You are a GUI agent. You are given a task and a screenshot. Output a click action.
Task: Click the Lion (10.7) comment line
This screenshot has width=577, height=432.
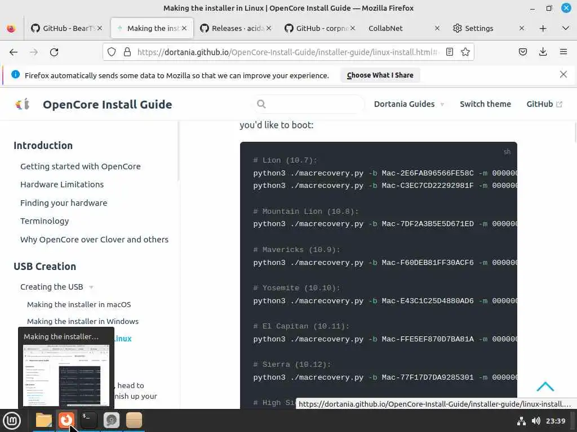tap(285, 160)
